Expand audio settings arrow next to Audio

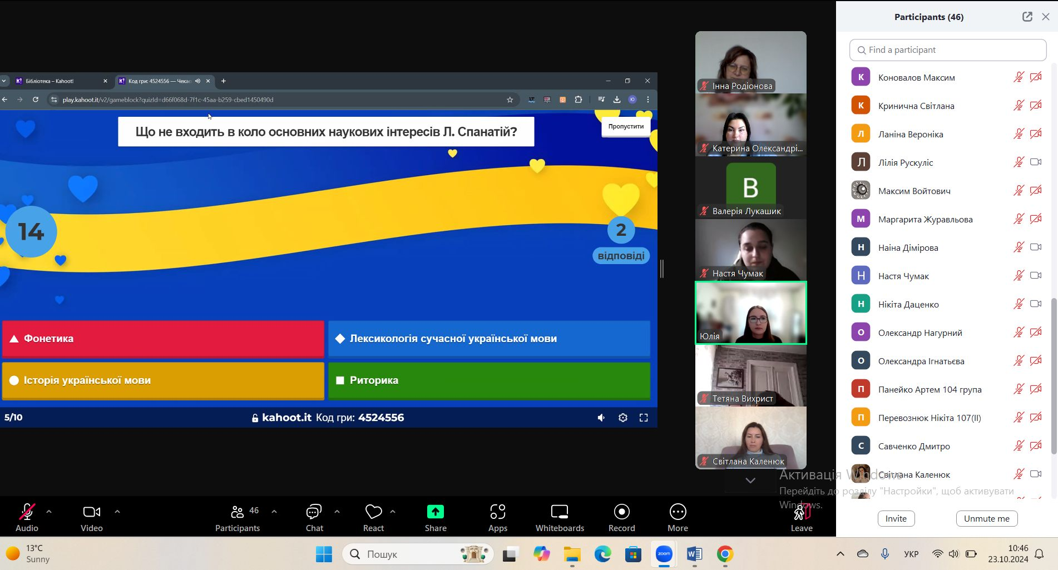pos(49,511)
